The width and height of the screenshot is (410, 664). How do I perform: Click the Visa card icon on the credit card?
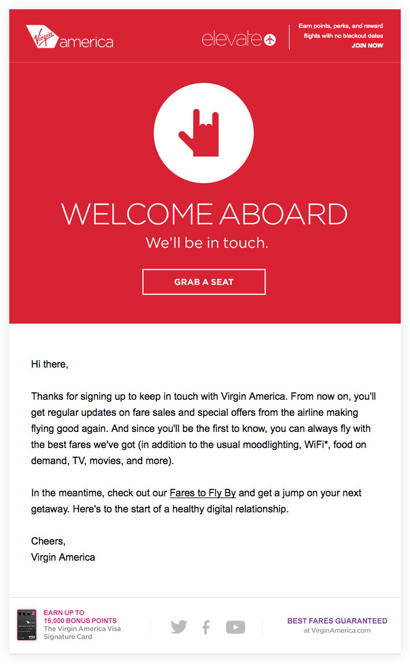(31, 636)
